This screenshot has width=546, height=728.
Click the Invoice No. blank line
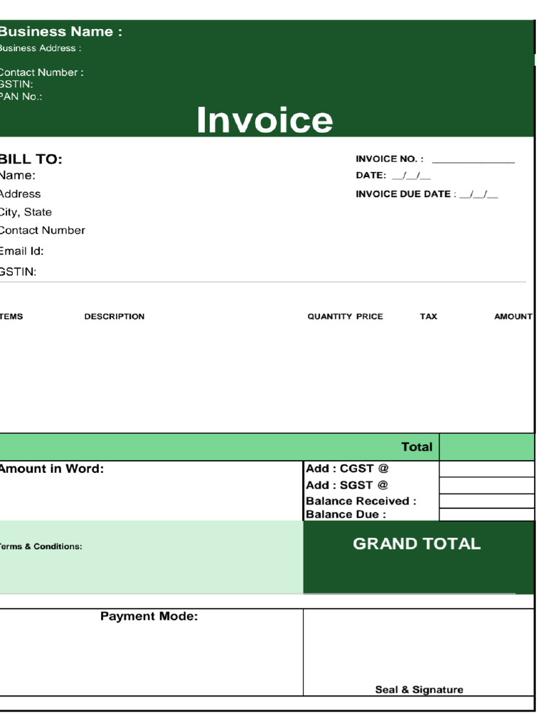(x=473, y=161)
